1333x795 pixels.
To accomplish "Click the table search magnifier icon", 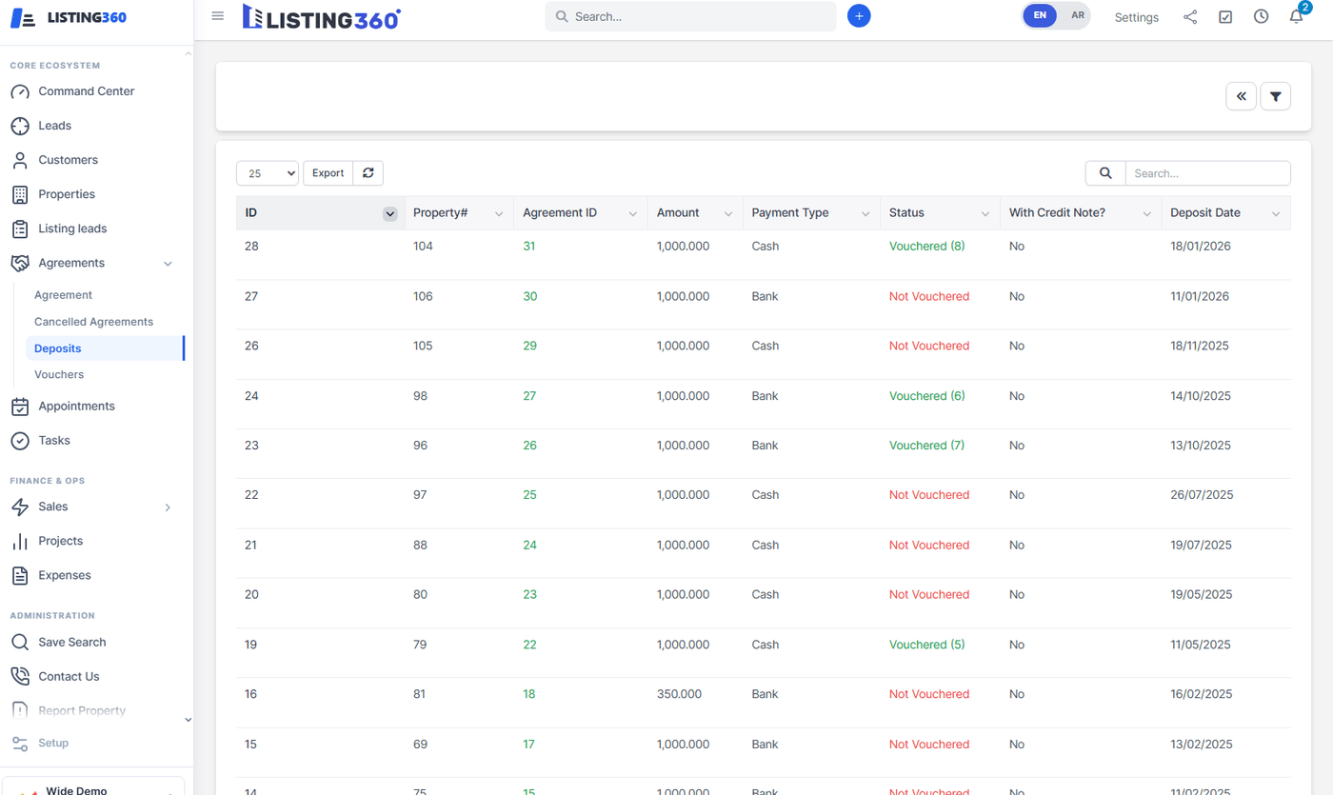I will (1105, 173).
